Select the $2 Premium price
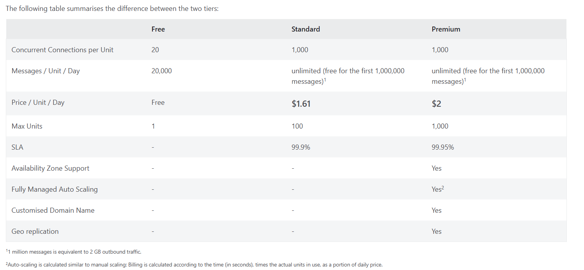Viewport: 584px width, 270px height. [x=436, y=104]
